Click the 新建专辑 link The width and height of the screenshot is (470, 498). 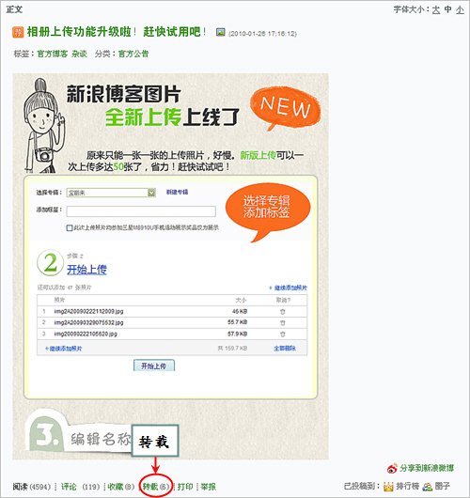177,192
